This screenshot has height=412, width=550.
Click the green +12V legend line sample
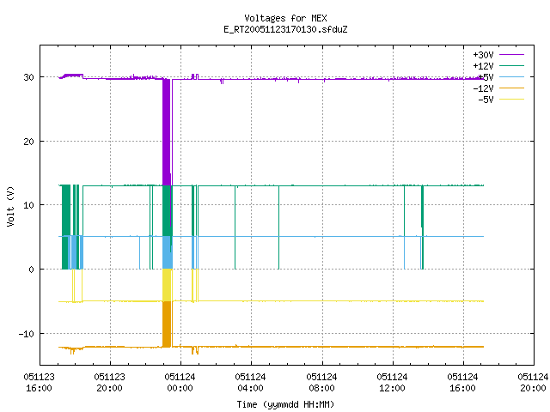[x=511, y=65]
